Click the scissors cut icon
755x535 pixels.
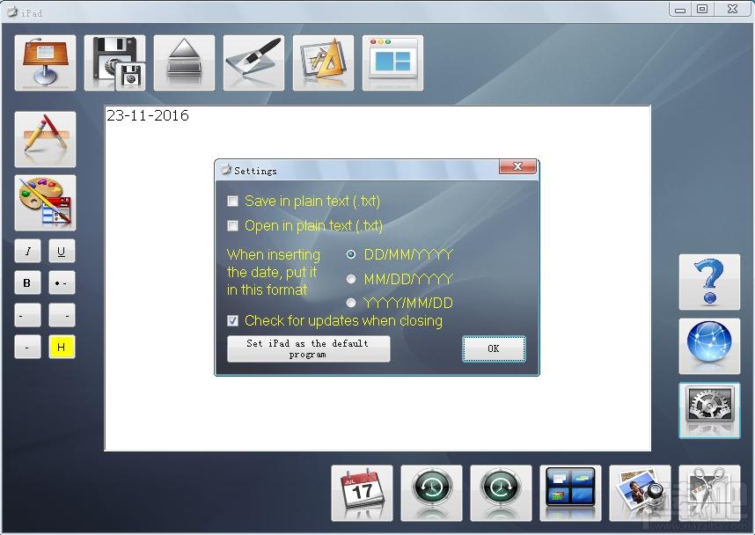click(x=709, y=493)
